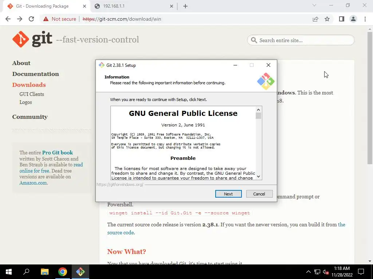Click the winget install command text
The height and width of the screenshot is (279, 373).
pyautogui.click(x=180, y=213)
